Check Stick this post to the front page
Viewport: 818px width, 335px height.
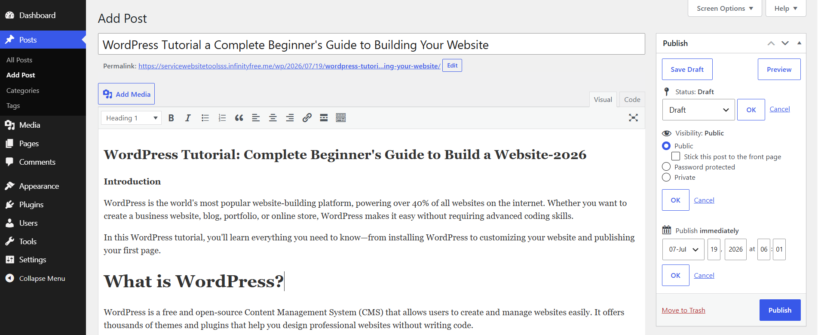pos(676,156)
